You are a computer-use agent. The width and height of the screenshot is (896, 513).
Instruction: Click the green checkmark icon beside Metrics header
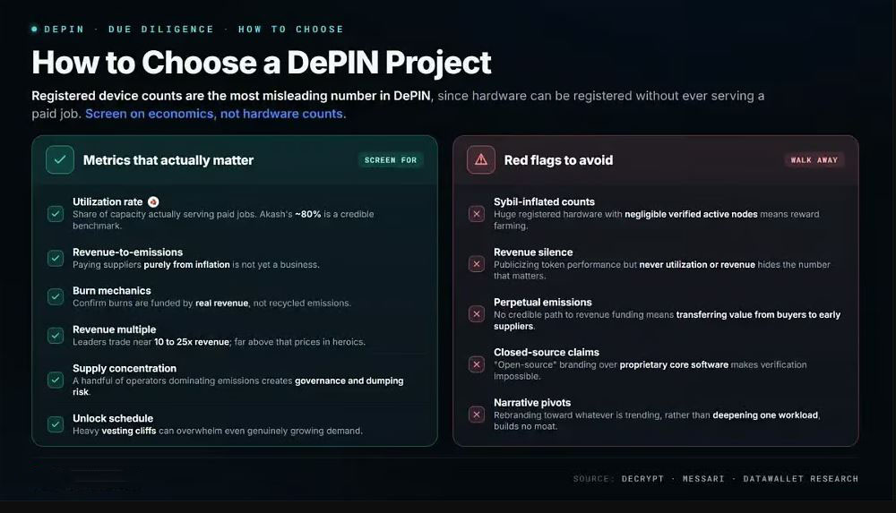point(60,160)
